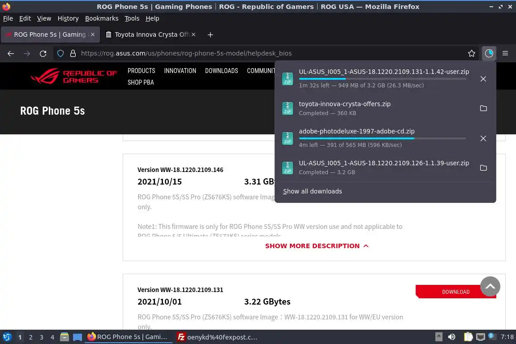Click the blue show-desktop taskbar icon
The width and height of the screenshot is (516, 344).
(x=77, y=337)
